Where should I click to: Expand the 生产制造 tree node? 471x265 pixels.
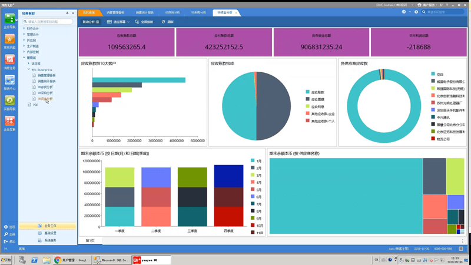click(x=24, y=46)
